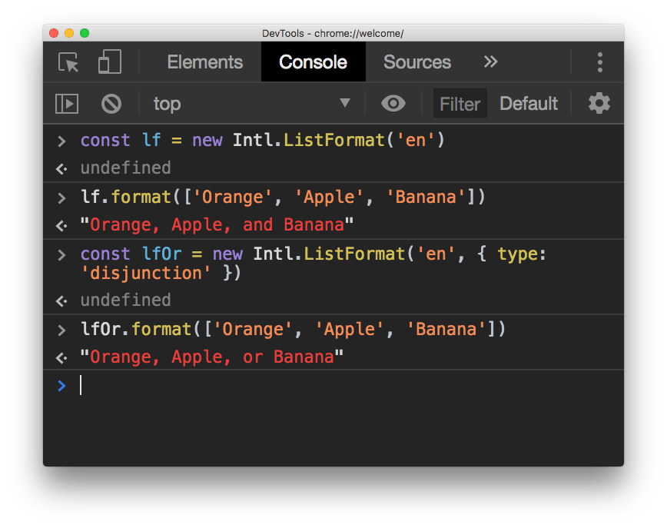Switch to the Elements panel
Viewport: 667px width, 528px height.
204,62
